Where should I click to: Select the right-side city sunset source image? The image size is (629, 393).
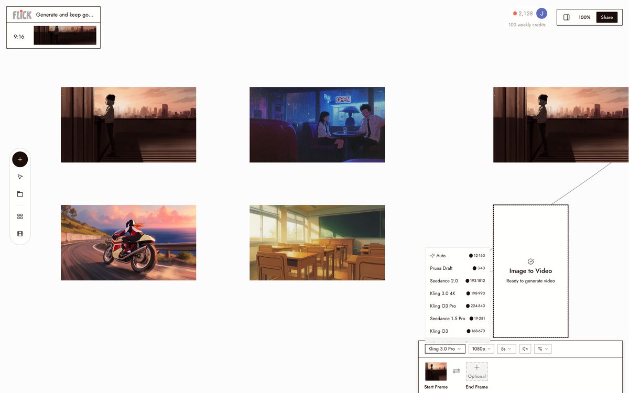(561, 125)
